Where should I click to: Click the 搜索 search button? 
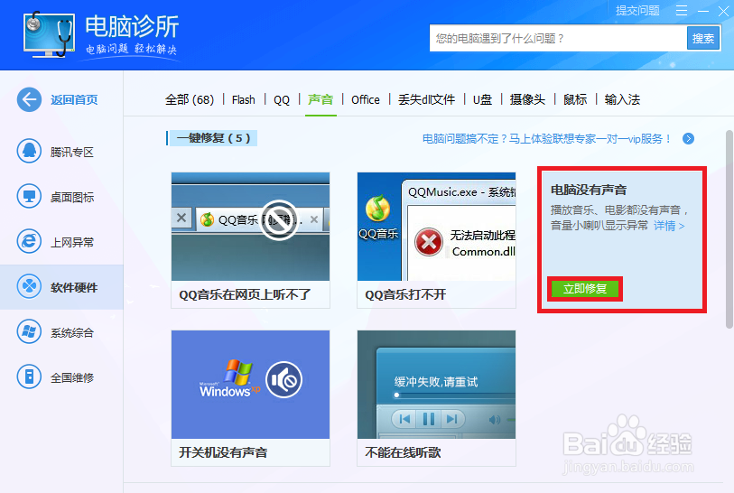click(x=703, y=39)
